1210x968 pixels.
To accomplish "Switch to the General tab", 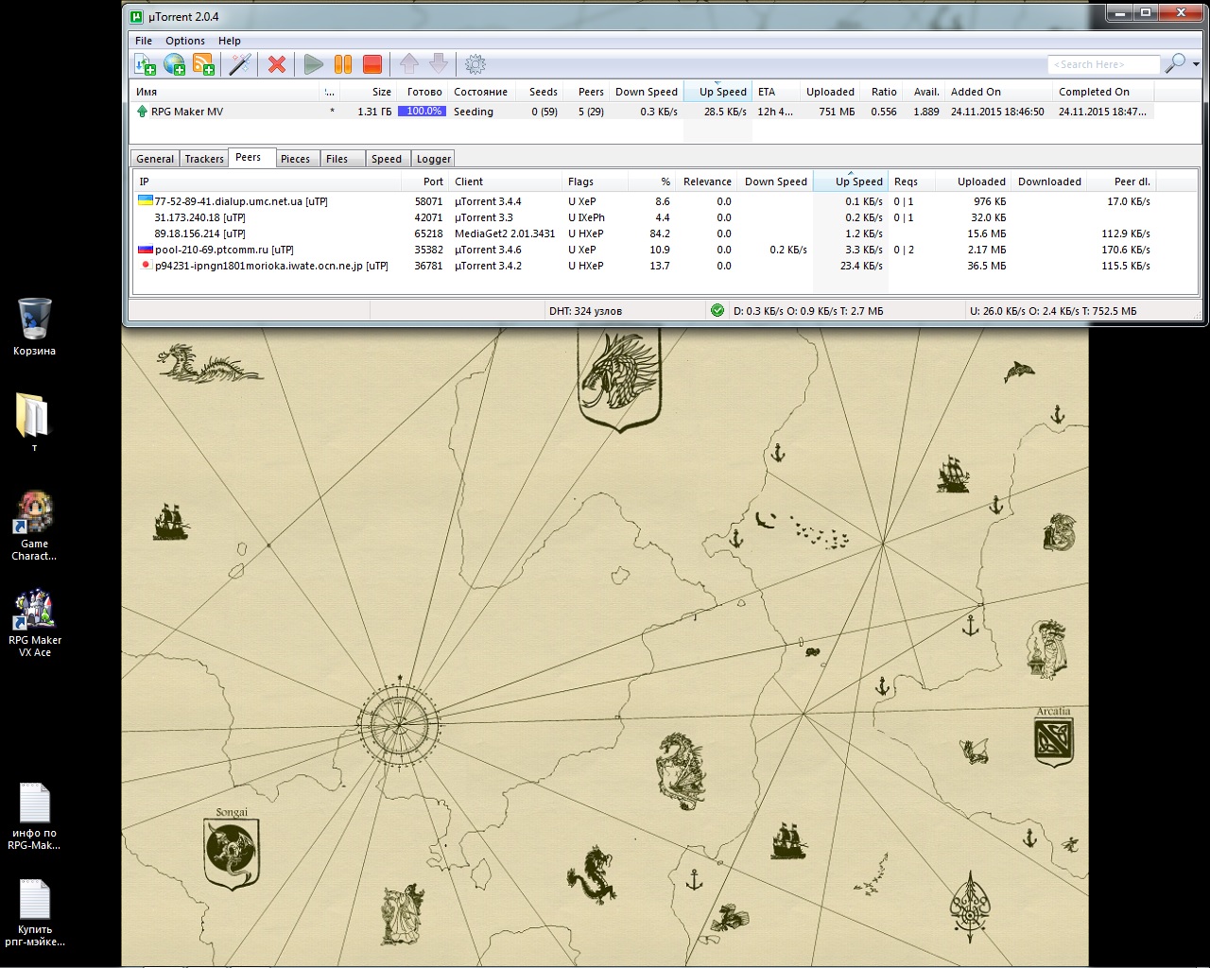I will point(155,159).
